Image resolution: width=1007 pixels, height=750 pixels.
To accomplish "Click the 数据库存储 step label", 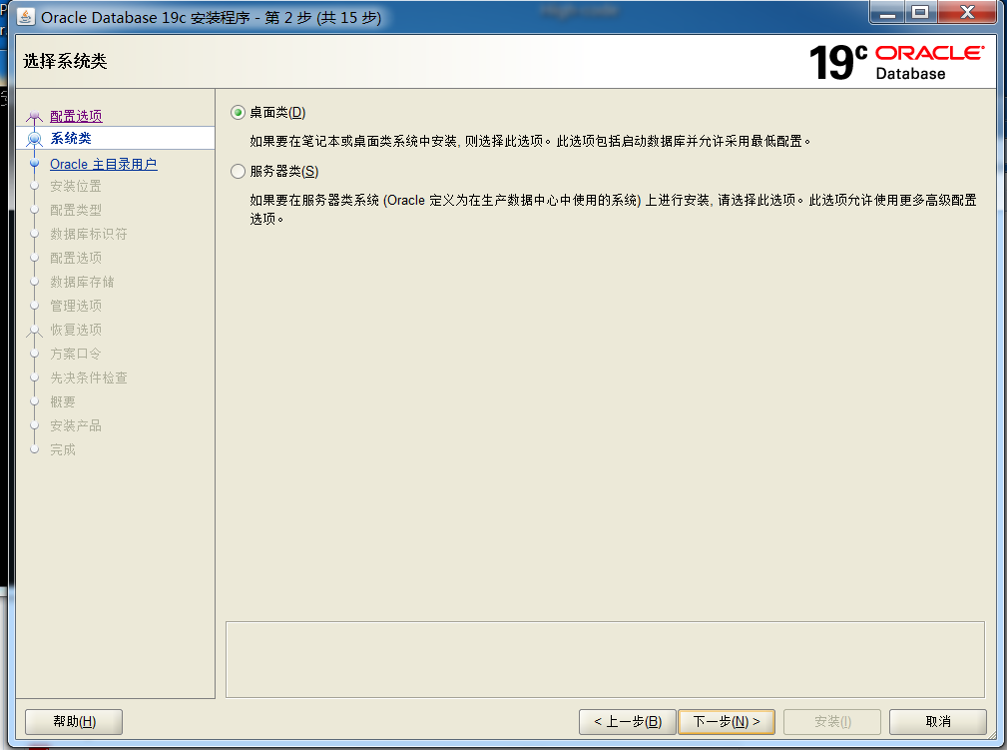I will point(82,283).
